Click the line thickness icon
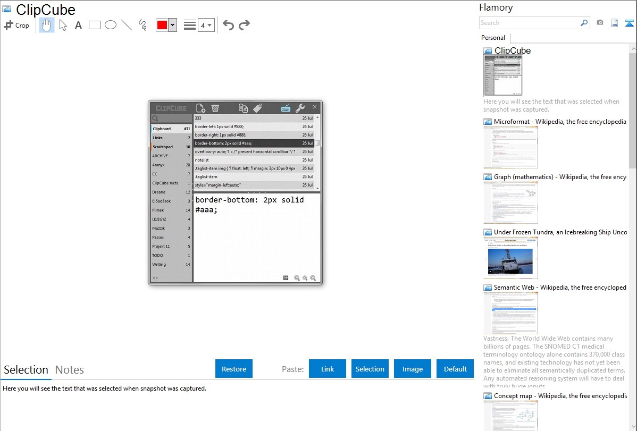637x431 pixels. (x=190, y=25)
